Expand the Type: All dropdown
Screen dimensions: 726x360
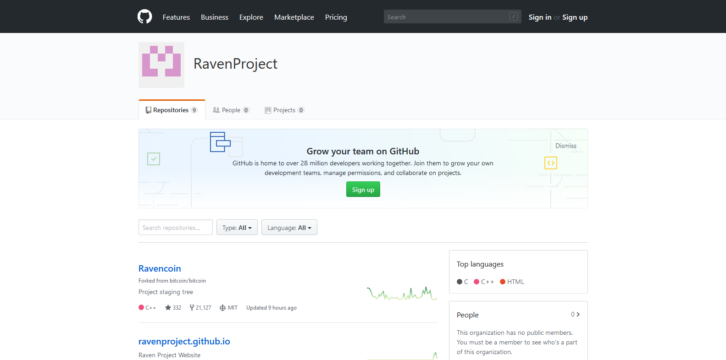coord(237,228)
